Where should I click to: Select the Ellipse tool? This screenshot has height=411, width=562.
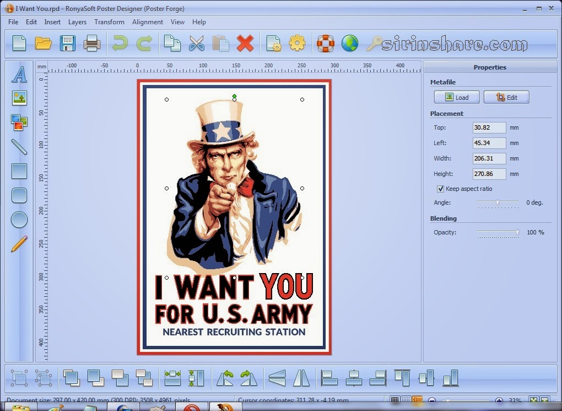tap(19, 220)
